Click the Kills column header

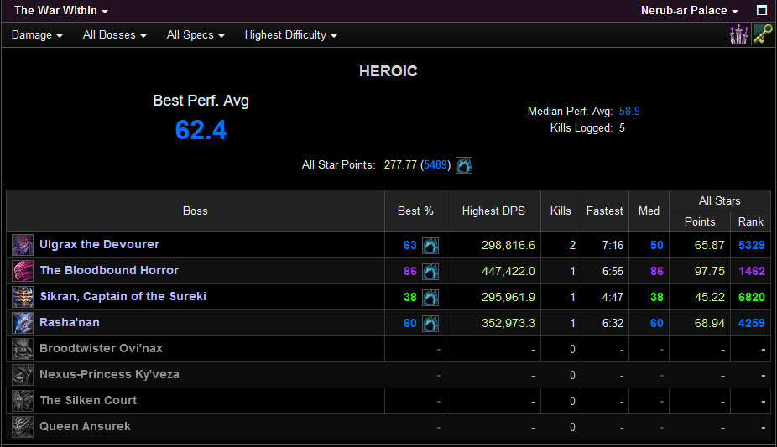pyautogui.click(x=561, y=211)
